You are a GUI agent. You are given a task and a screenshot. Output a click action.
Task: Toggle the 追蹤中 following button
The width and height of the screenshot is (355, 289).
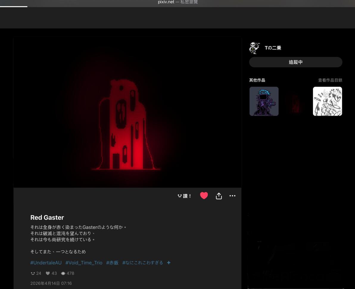pyautogui.click(x=296, y=62)
